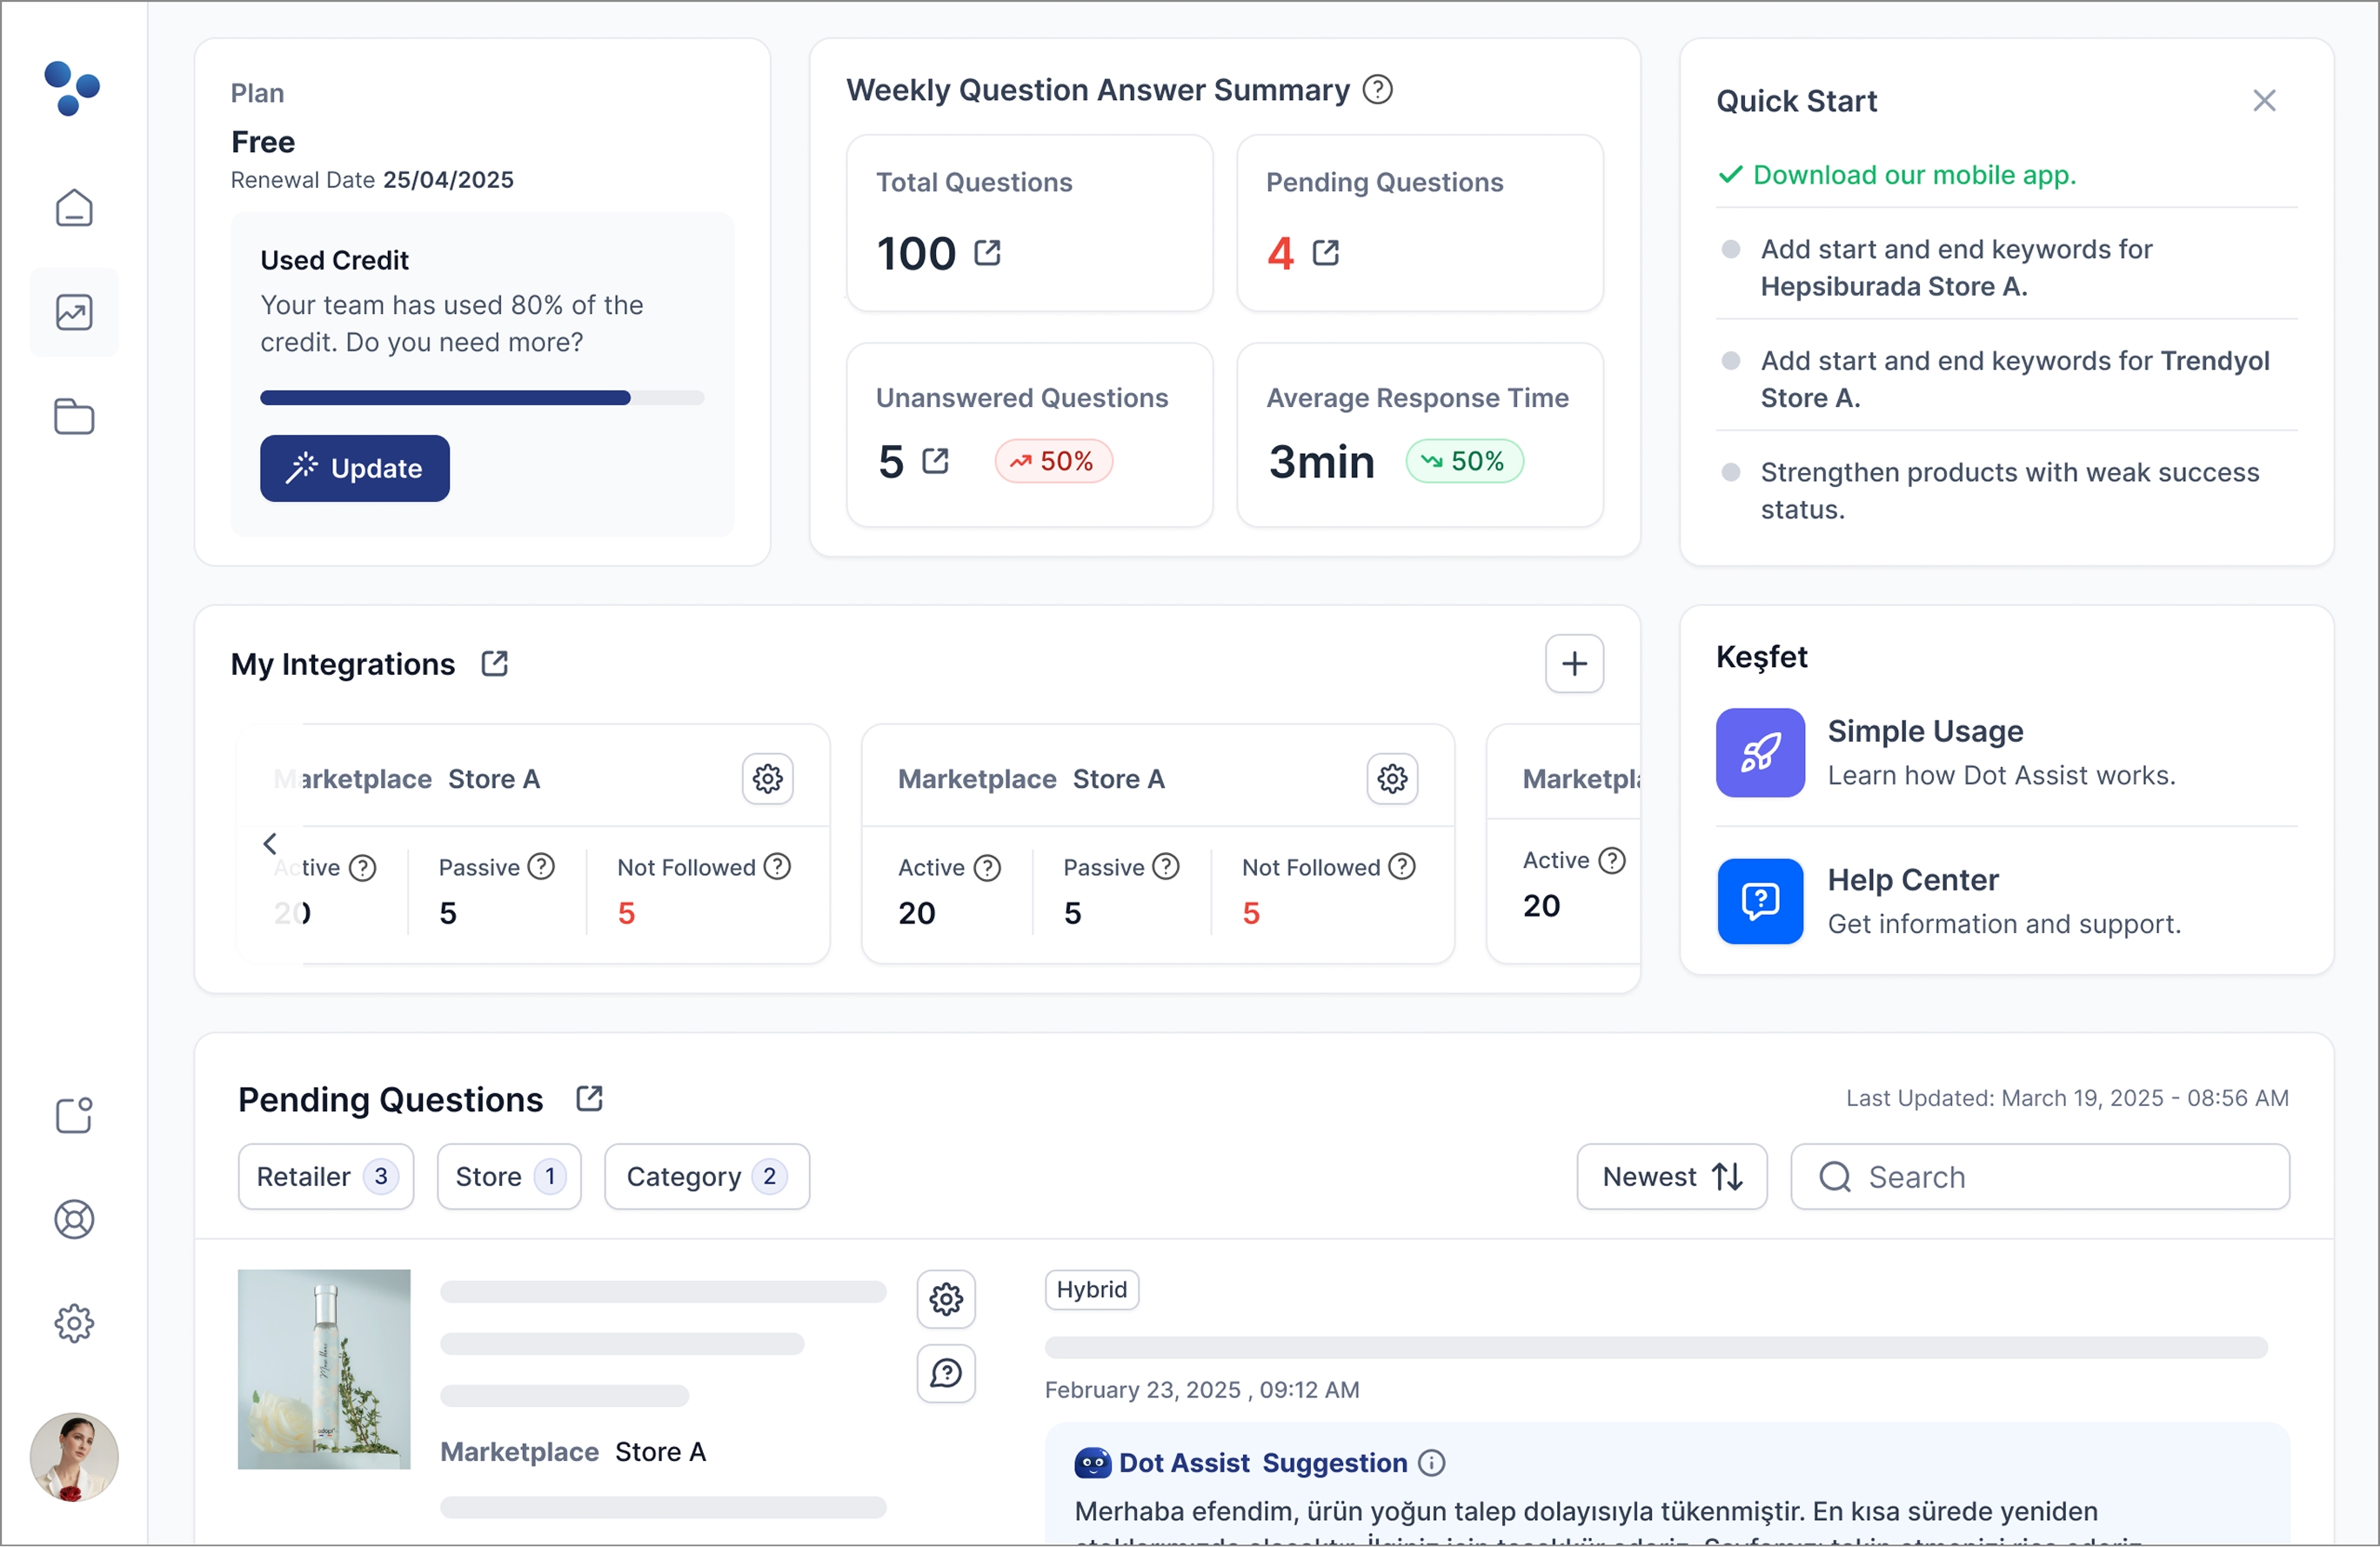Open the external link beside Unanswered Questions 5
Screen dimensions: 2380x1547
[936, 461]
